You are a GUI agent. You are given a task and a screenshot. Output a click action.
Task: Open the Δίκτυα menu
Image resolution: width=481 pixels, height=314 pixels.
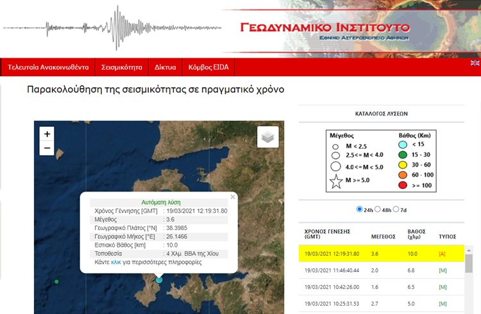[x=165, y=67]
